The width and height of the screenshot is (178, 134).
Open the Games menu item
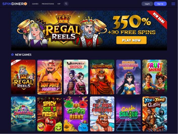[35, 4]
